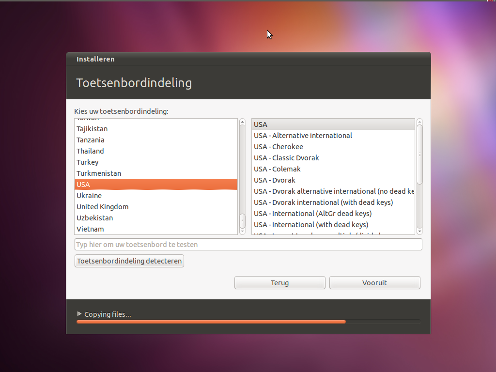This screenshot has height=372, width=496.
Task: Click Toetsenbordindeling detecteren button
Action: click(129, 261)
